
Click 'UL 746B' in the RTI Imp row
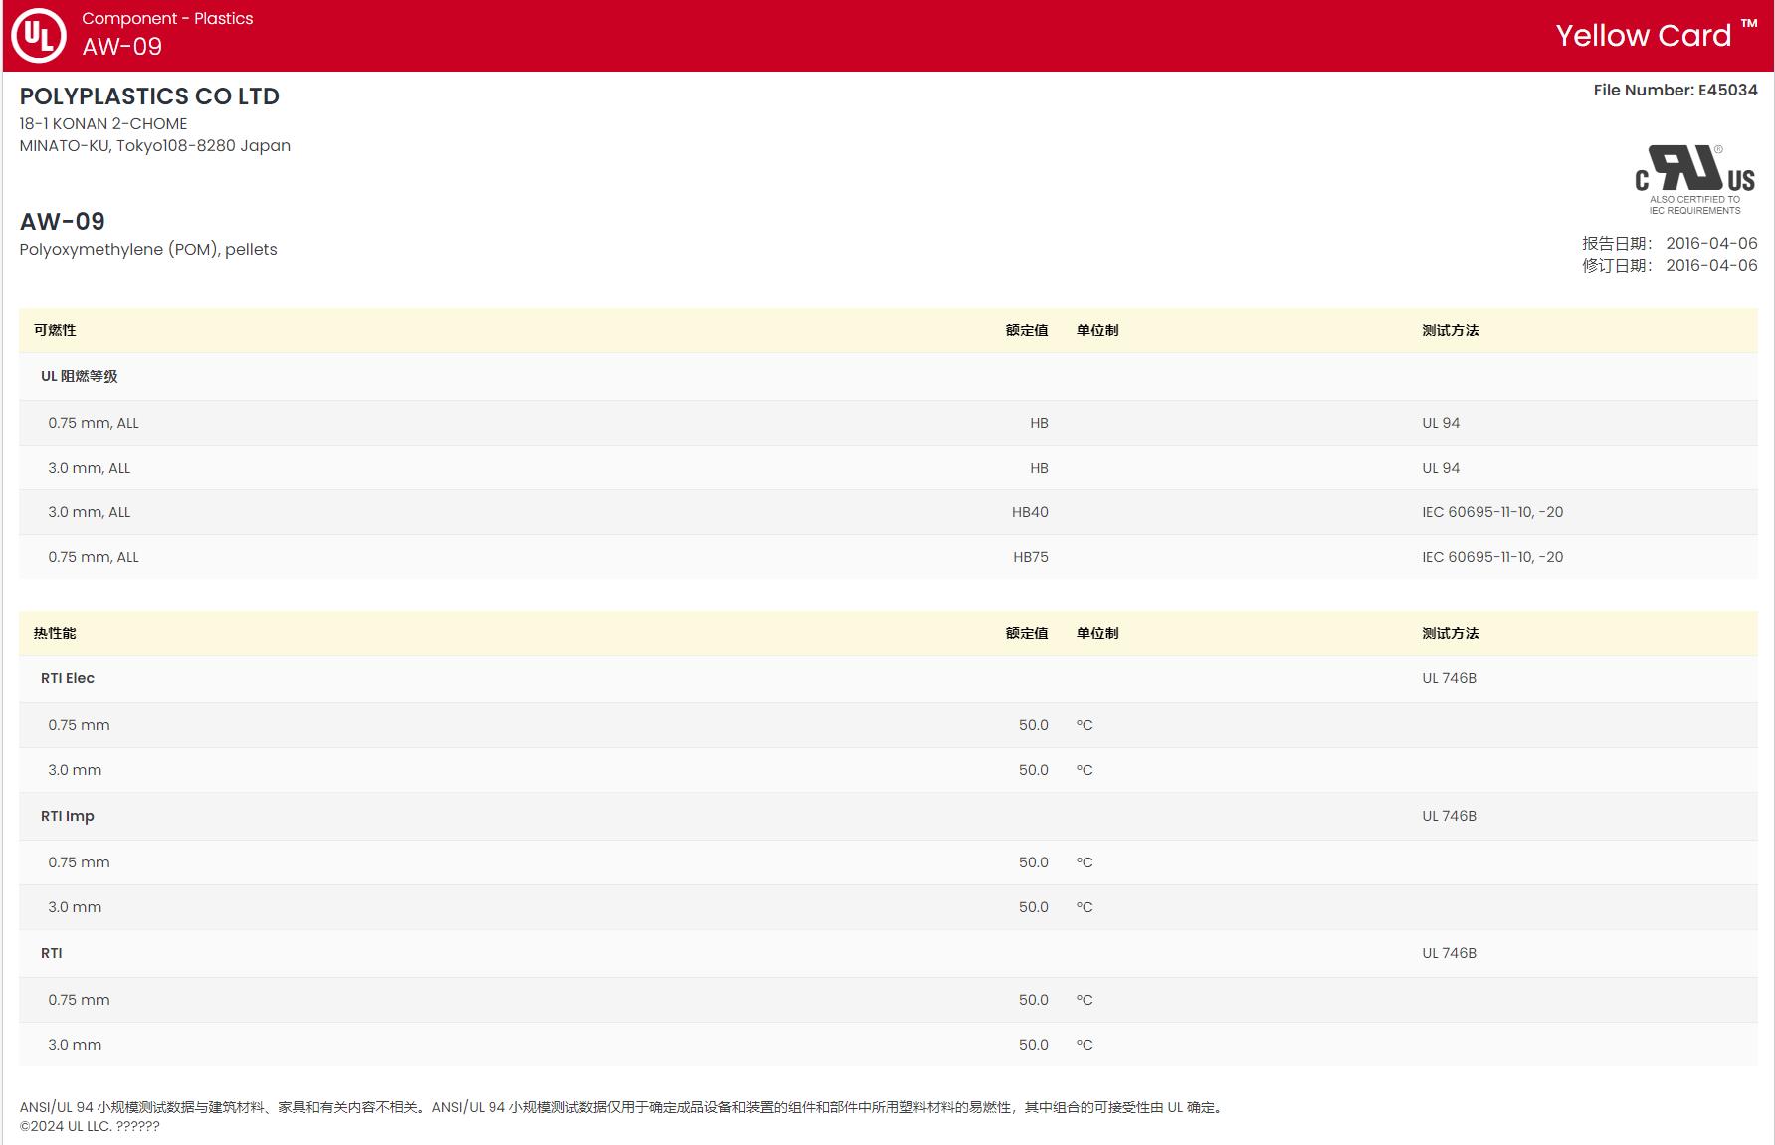pyautogui.click(x=1449, y=816)
